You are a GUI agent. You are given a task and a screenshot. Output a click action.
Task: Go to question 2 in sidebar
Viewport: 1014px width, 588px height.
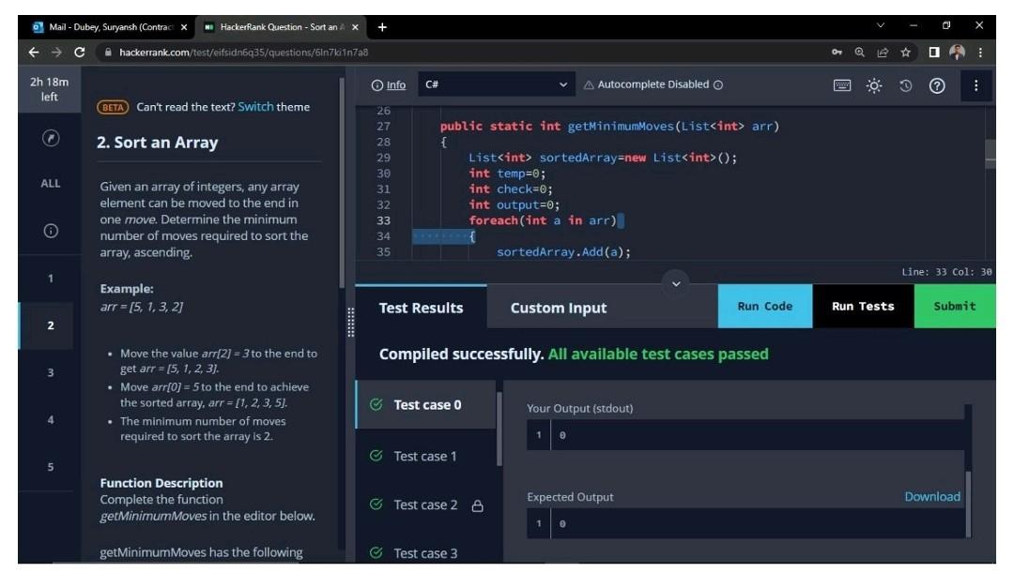(x=51, y=325)
